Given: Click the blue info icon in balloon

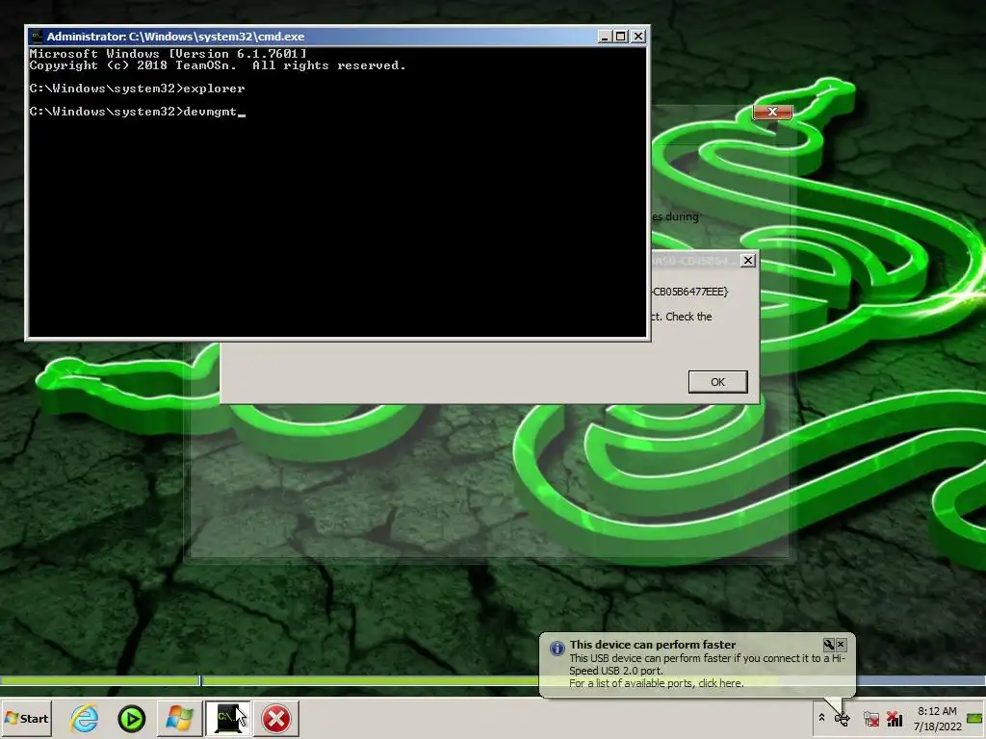Looking at the screenshot, I should 558,648.
